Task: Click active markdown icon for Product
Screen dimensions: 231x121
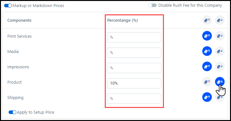Action: coord(220,82)
